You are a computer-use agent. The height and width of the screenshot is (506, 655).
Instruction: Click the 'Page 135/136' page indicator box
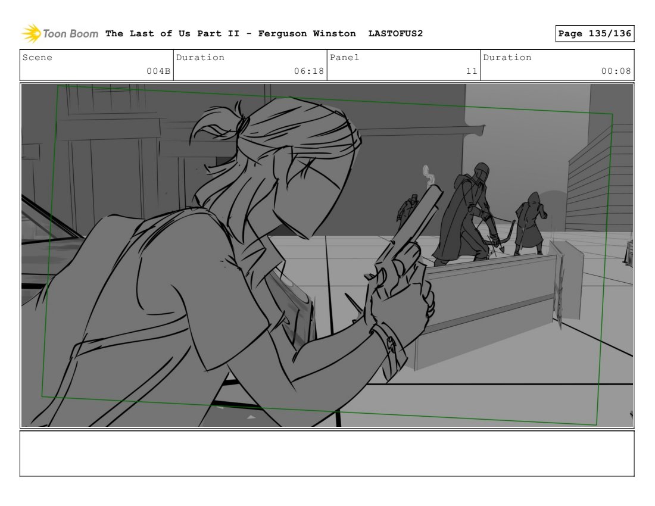[594, 33]
